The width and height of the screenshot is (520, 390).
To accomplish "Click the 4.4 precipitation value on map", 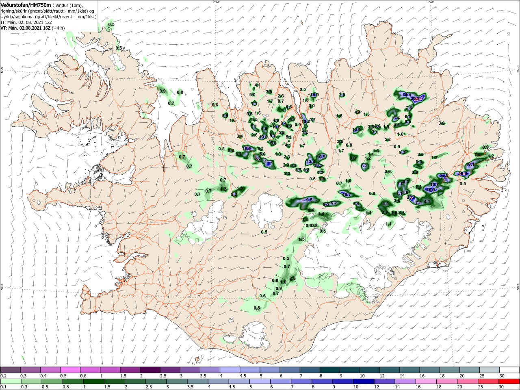I will (357, 112).
